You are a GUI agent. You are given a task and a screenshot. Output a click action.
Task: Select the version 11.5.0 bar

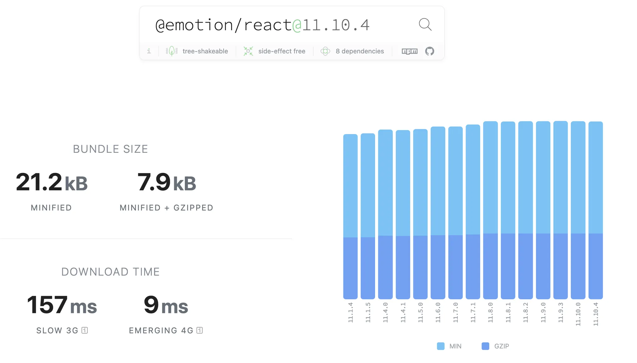point(420,214)
